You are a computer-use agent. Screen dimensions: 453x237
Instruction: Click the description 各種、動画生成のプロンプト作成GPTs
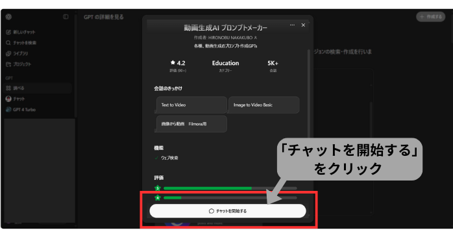225,46
